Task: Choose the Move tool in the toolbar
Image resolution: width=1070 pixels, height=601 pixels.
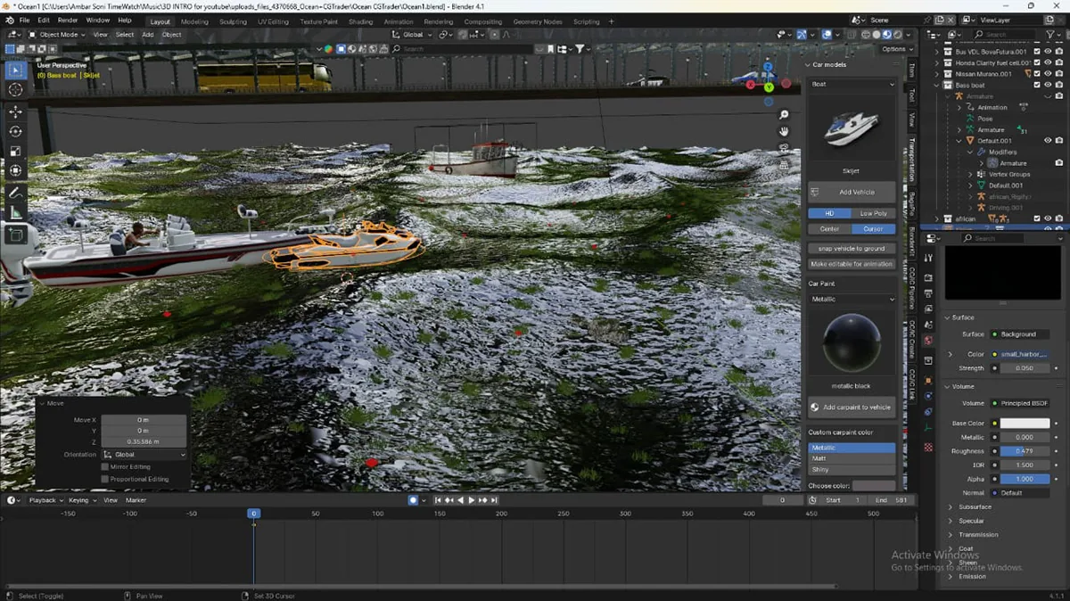Action: [16, 111]
